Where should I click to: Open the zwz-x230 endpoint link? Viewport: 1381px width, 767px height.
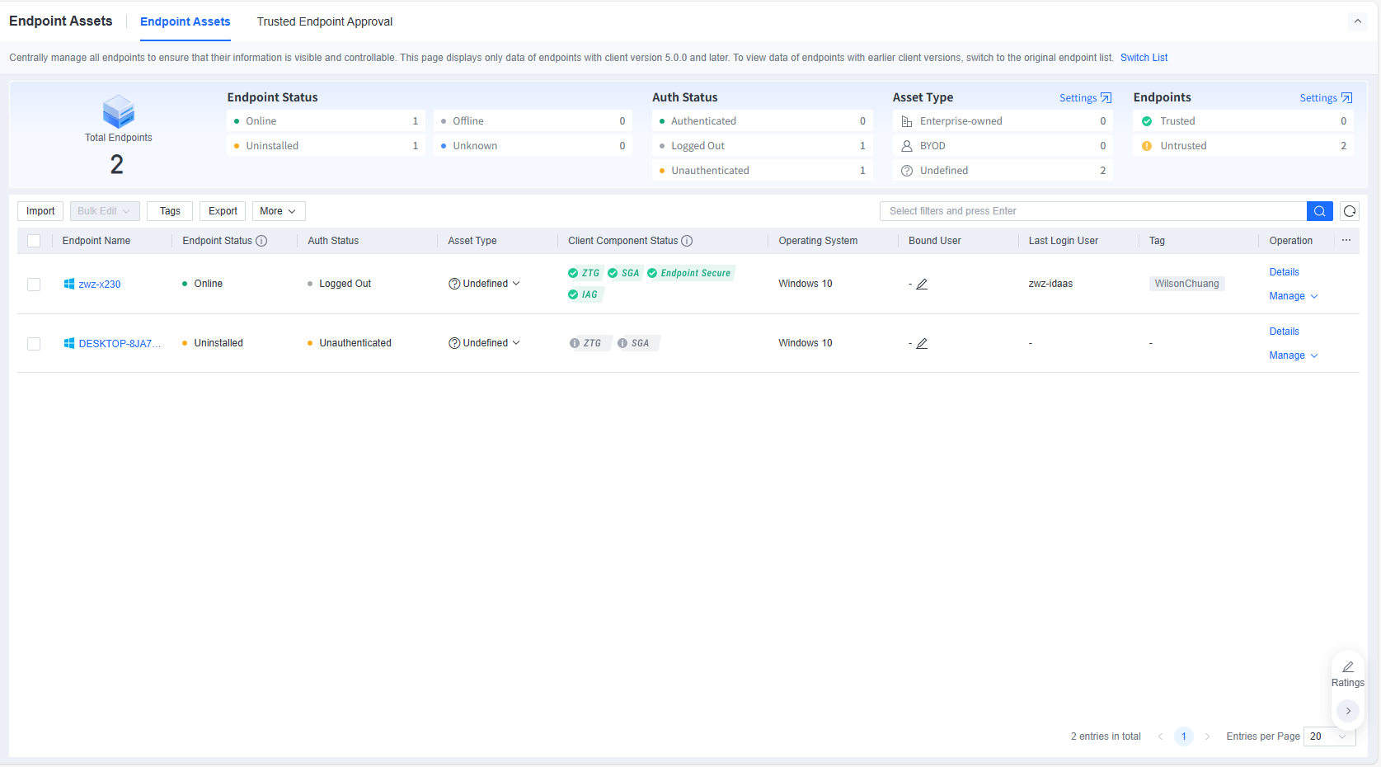click(x=100, y=285)
